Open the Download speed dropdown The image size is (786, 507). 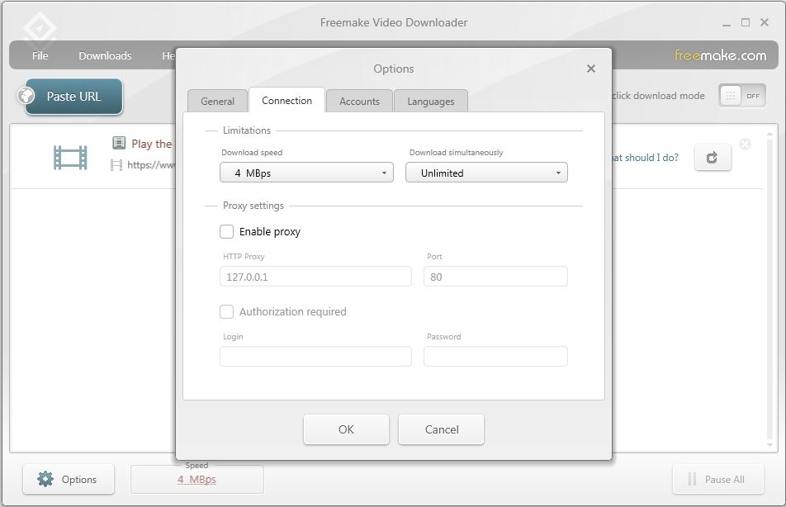coord(307,173)
